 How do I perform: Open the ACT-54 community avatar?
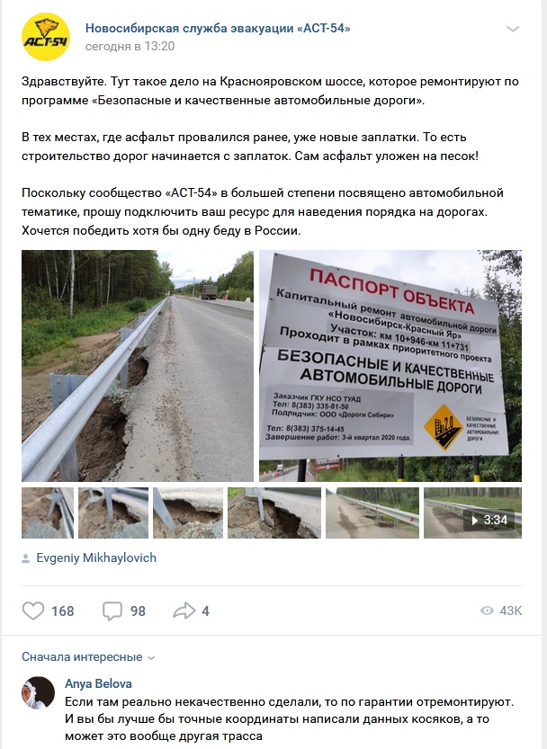click(x=47, y=37)
